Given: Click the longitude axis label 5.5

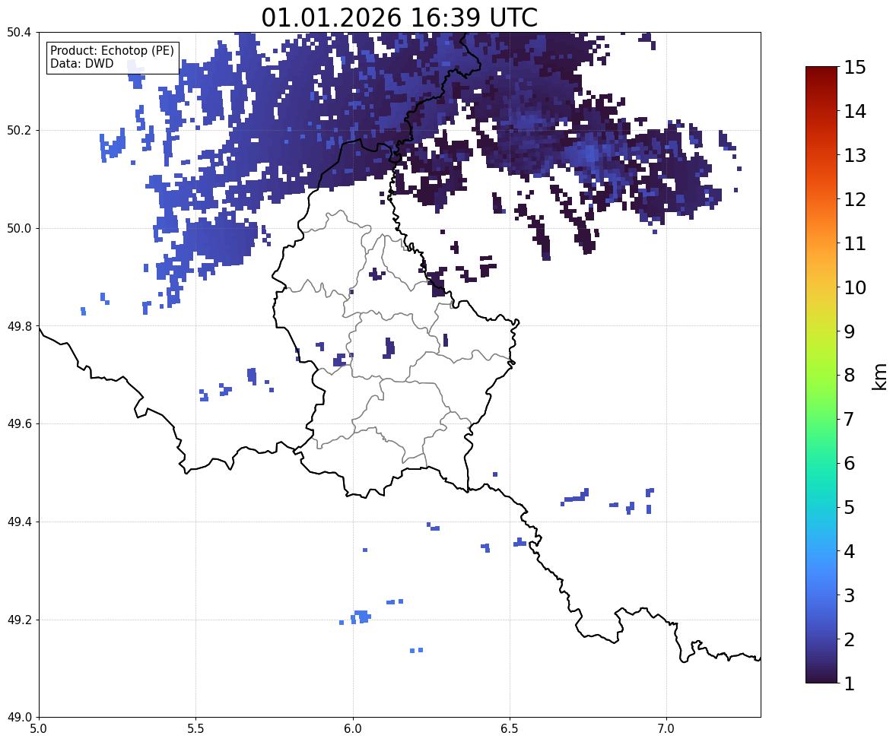Looking at the screenshot, I should pyautogui.click(x=196, y=729).
